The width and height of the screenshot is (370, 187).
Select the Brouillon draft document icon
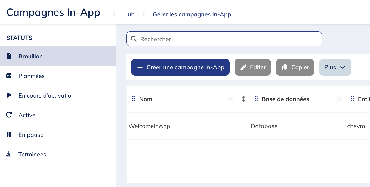(9, 56)
